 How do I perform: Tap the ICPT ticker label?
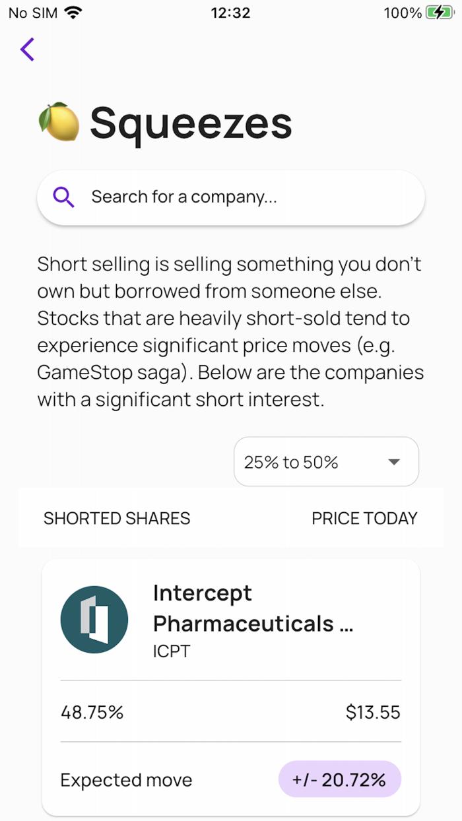click(x=171, y=650)
